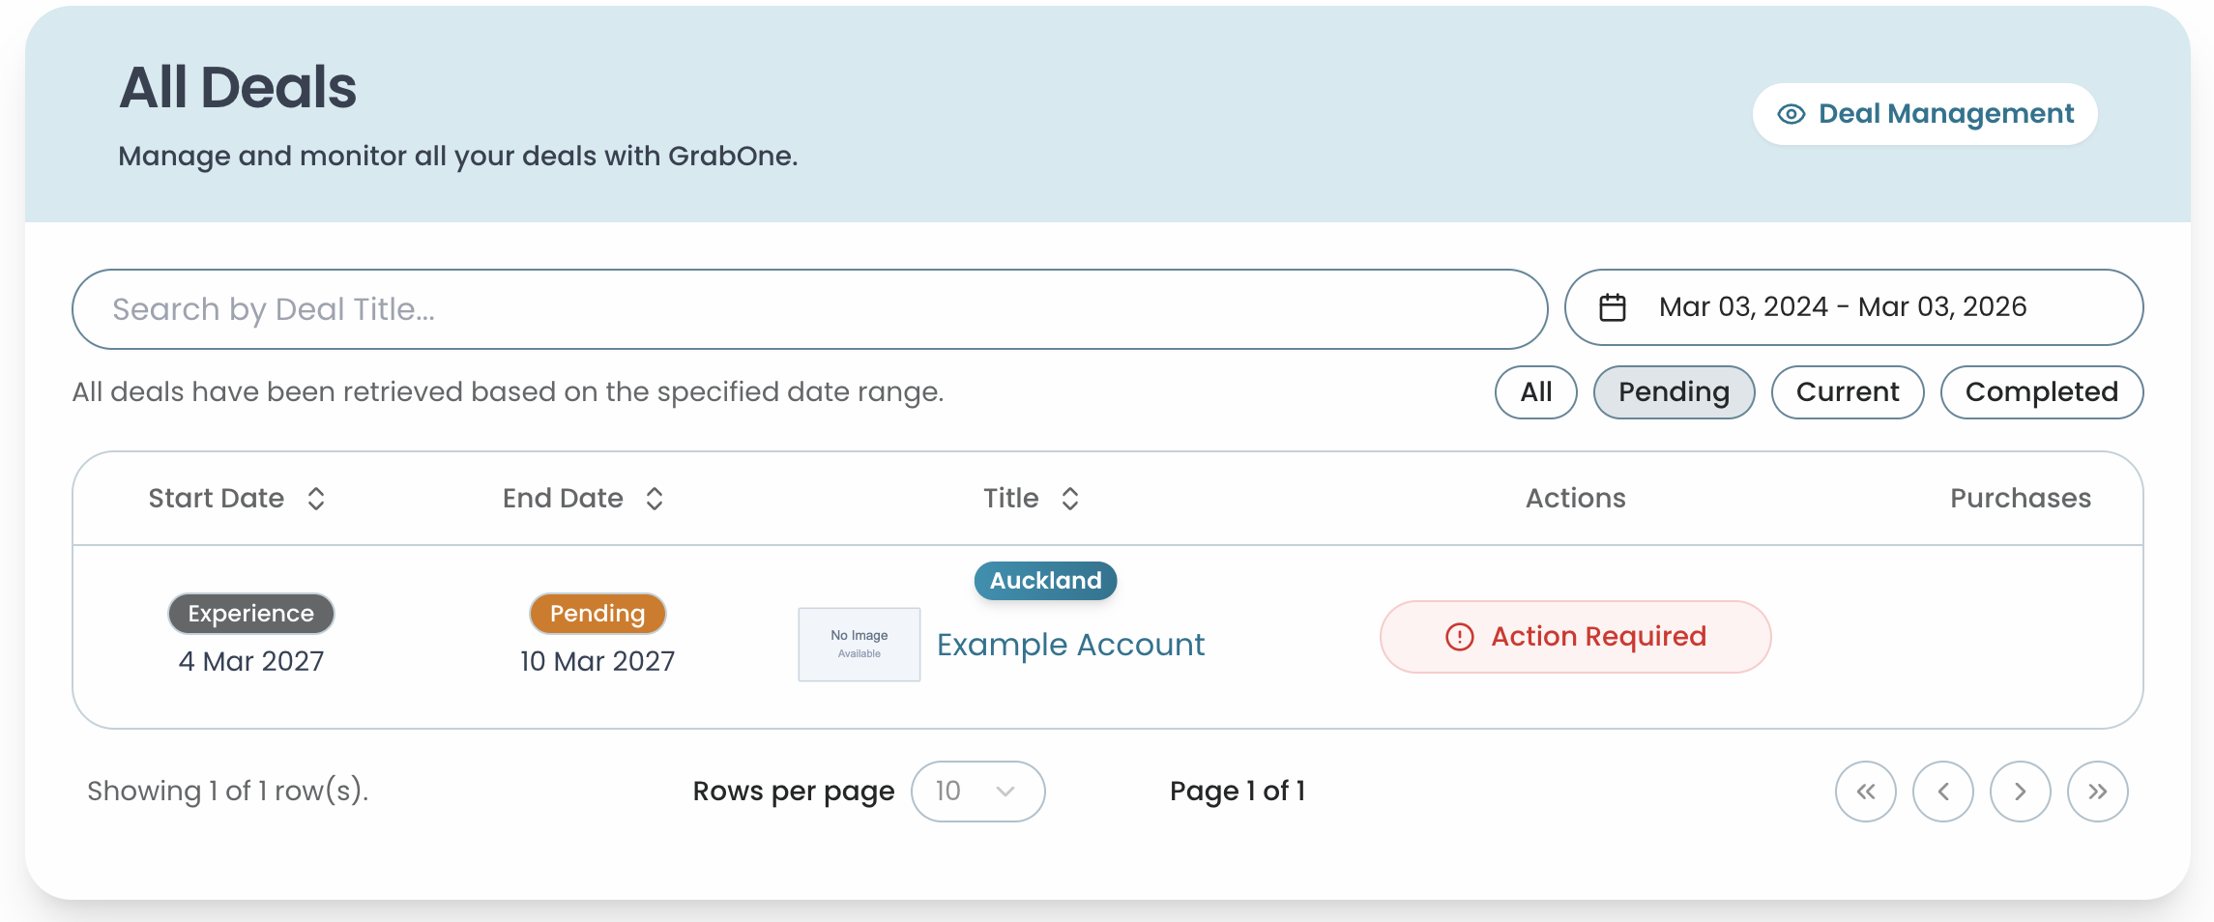Filter deals by Completed status
Image resolution: width=2214 pixels, height=922 pixels.
2041,392
